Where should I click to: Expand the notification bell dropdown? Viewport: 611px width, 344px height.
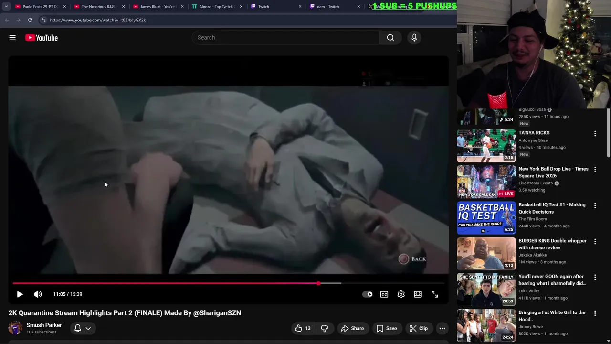coord(83,328)
